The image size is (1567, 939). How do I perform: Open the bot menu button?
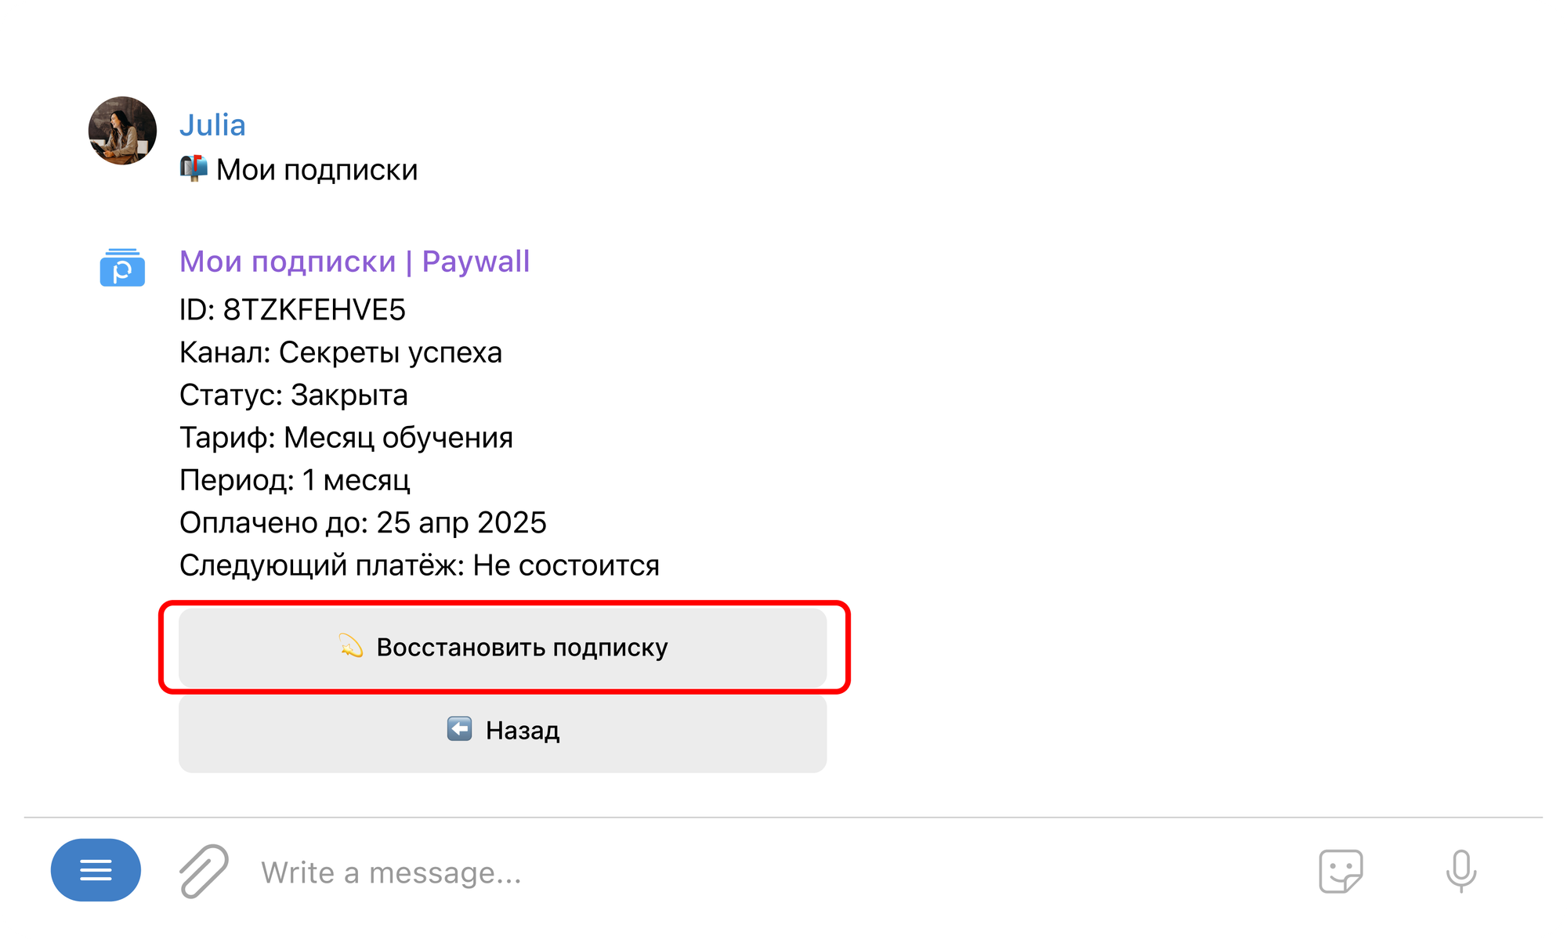(x=96, y=870)
